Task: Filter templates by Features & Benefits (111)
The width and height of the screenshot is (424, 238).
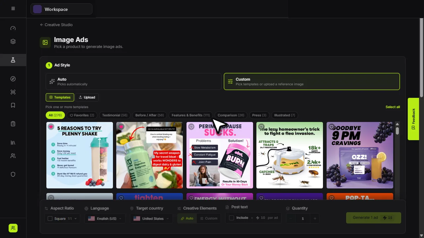Action: (x=190, y=115)
